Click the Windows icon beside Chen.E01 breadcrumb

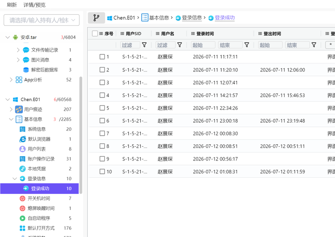[x=110, y=18]
